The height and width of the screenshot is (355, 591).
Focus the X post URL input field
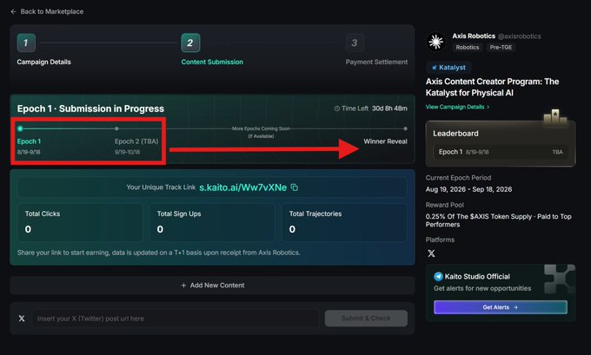pyautogui.click(x=176, y=319)
